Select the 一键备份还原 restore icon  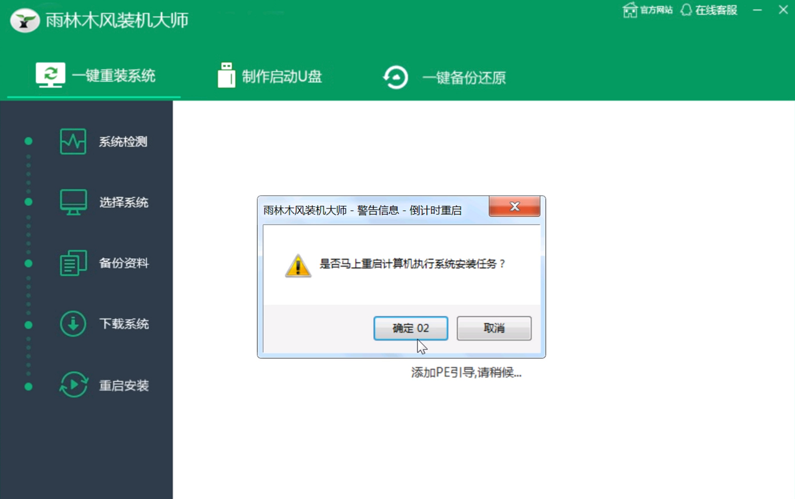point(396,77)
